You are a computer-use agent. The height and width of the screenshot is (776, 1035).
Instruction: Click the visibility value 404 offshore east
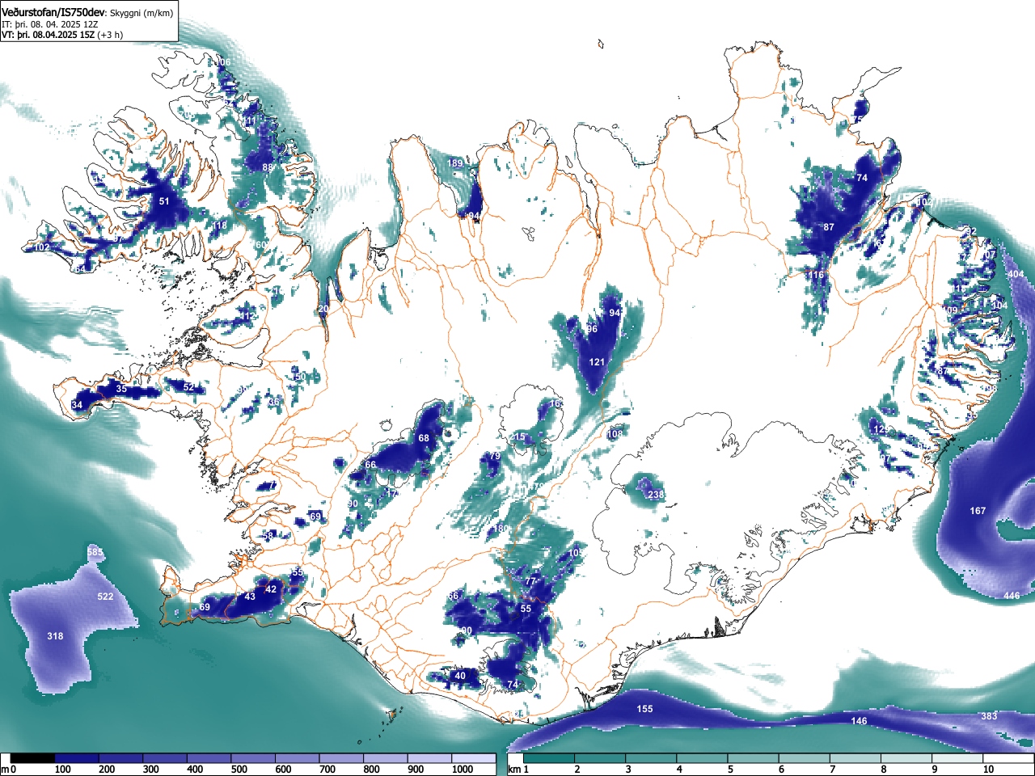pos(1016,275)
